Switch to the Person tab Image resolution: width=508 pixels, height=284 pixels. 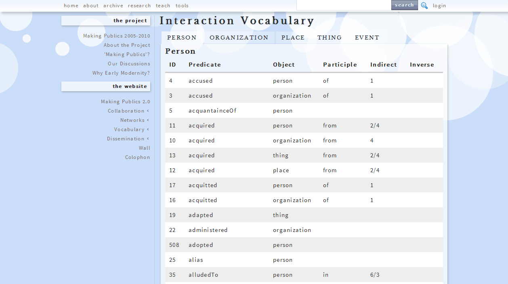(x=182, y=38)
